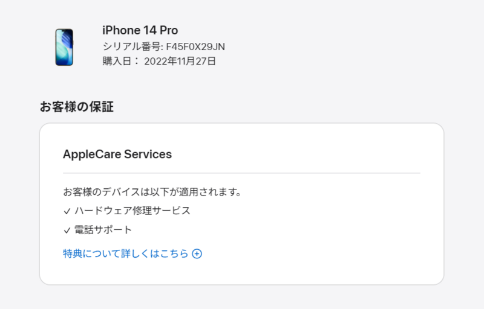Click the checkmark next to ハードウェア修理サービス

[67, 211]
